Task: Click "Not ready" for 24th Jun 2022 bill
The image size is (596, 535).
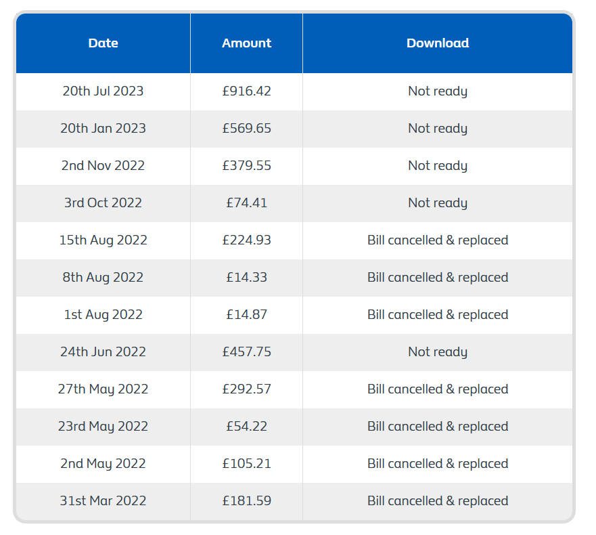Action: coord(437,352)
